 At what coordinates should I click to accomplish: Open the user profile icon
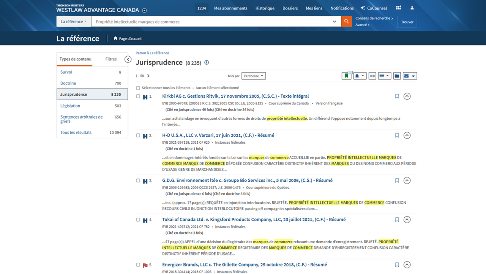[412, 8]
